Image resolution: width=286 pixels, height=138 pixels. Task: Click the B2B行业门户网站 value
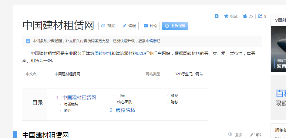click(189, 74)
